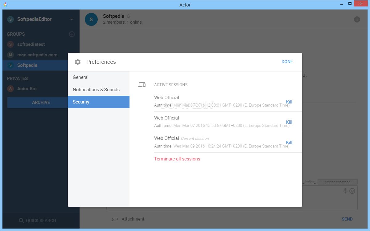Click the message input field
This screenshot has width=370, height=231.
pyautogui.click(x=232, y=198)
